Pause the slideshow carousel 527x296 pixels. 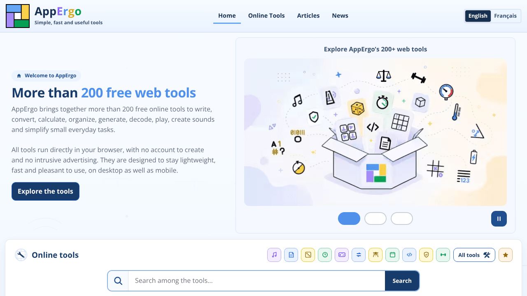(499, 219)
